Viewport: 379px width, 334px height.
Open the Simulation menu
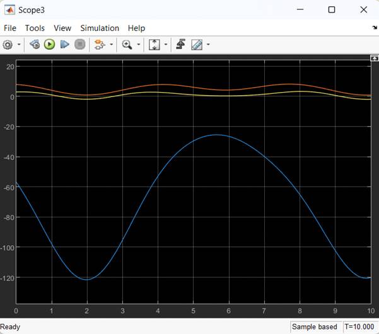point(100,28)
